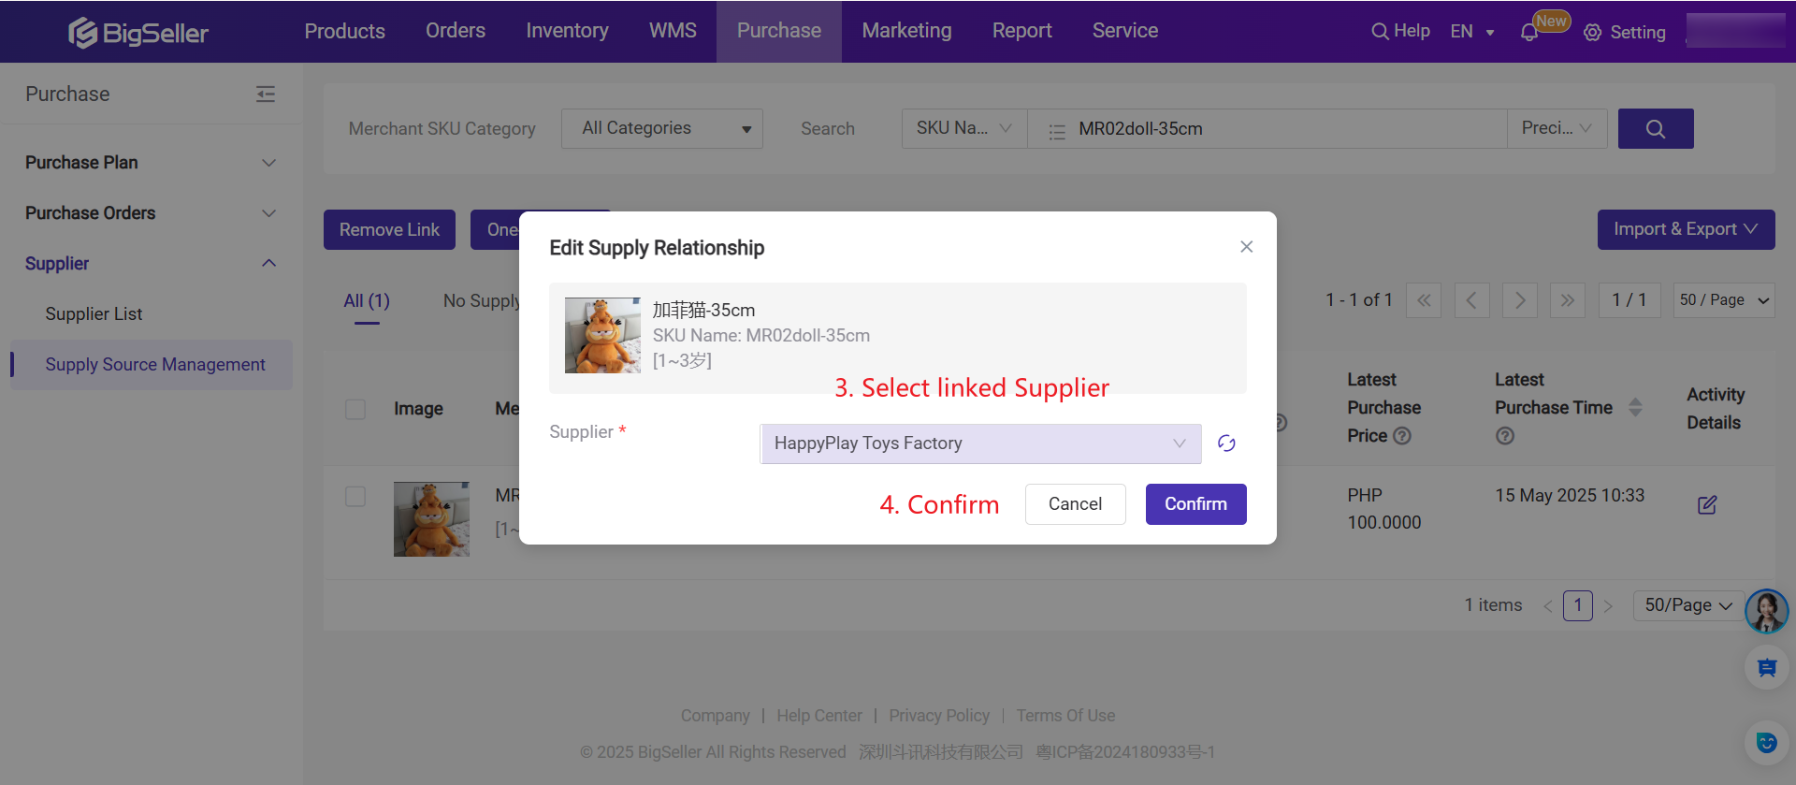
Task: Collapse the Purchase sidebar menu icon
Action: pos(266,94)
